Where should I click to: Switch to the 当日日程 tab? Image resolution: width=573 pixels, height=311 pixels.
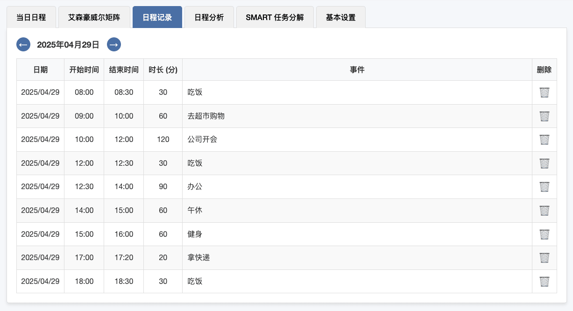[x=31, y=17]
